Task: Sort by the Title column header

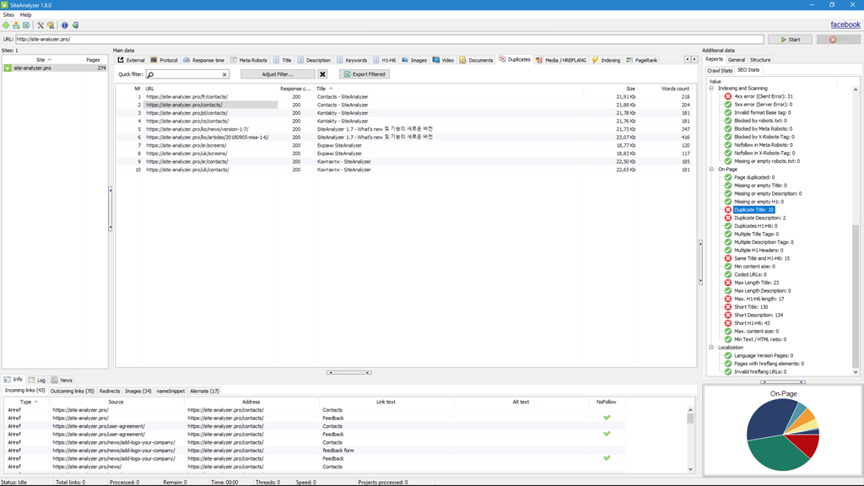Action: (449, 89)
